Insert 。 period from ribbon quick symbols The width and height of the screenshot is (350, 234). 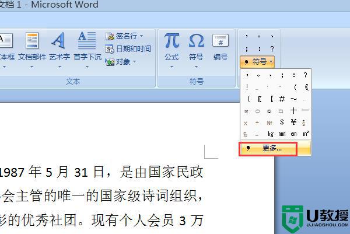[x=259, y=36]
